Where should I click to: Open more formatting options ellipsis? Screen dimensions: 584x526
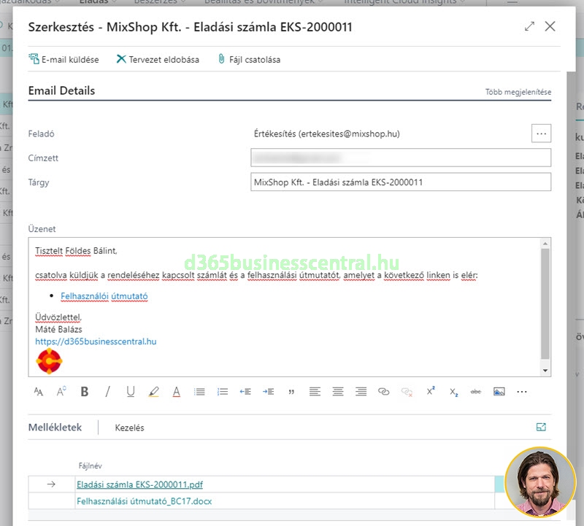click(522, 392)
